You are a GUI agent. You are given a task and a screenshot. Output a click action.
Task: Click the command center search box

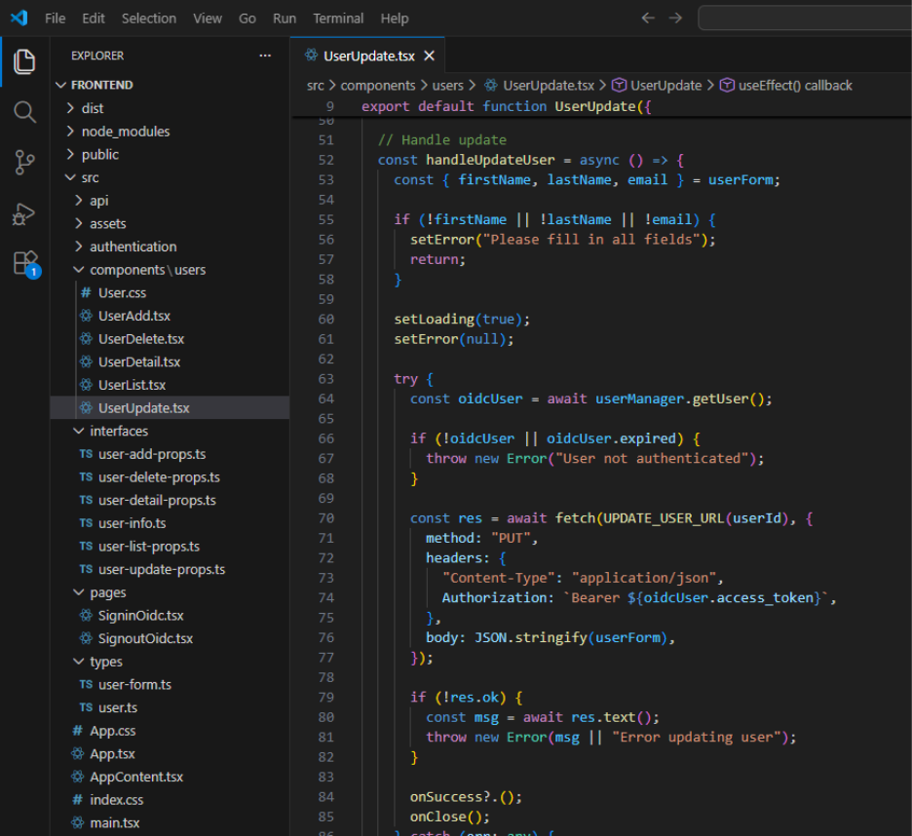(804, 19)
